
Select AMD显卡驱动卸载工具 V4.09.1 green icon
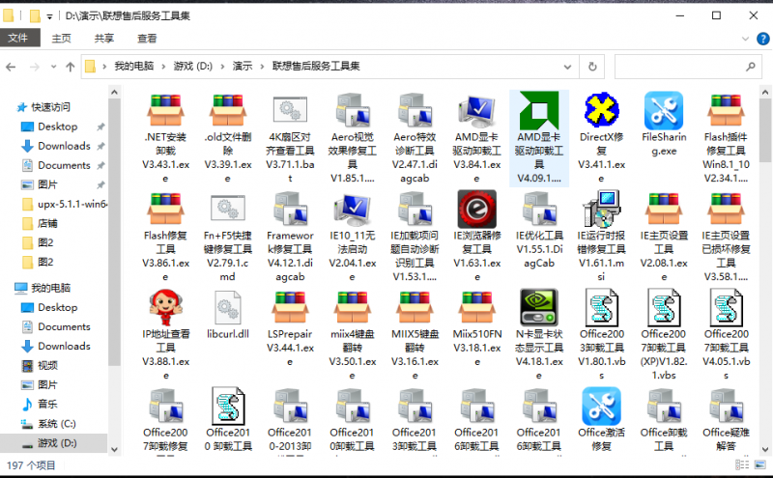(539, 110)
